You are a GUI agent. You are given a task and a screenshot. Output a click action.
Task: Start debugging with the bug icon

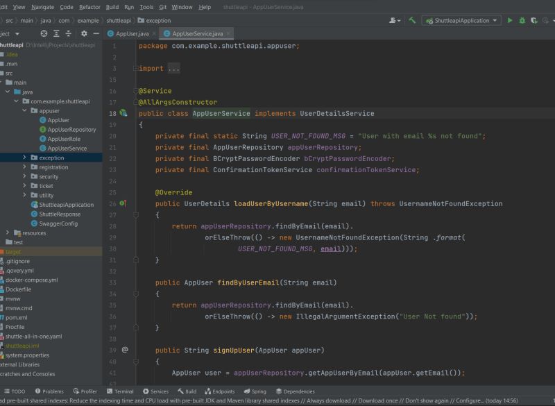click(522, 21)
